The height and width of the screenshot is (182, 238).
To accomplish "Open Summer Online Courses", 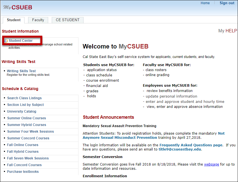I will coord(26,118).
